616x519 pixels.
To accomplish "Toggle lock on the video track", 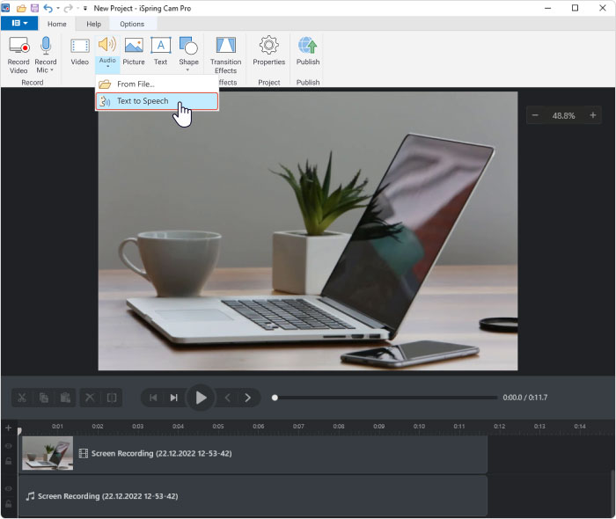I will [9, 460].
